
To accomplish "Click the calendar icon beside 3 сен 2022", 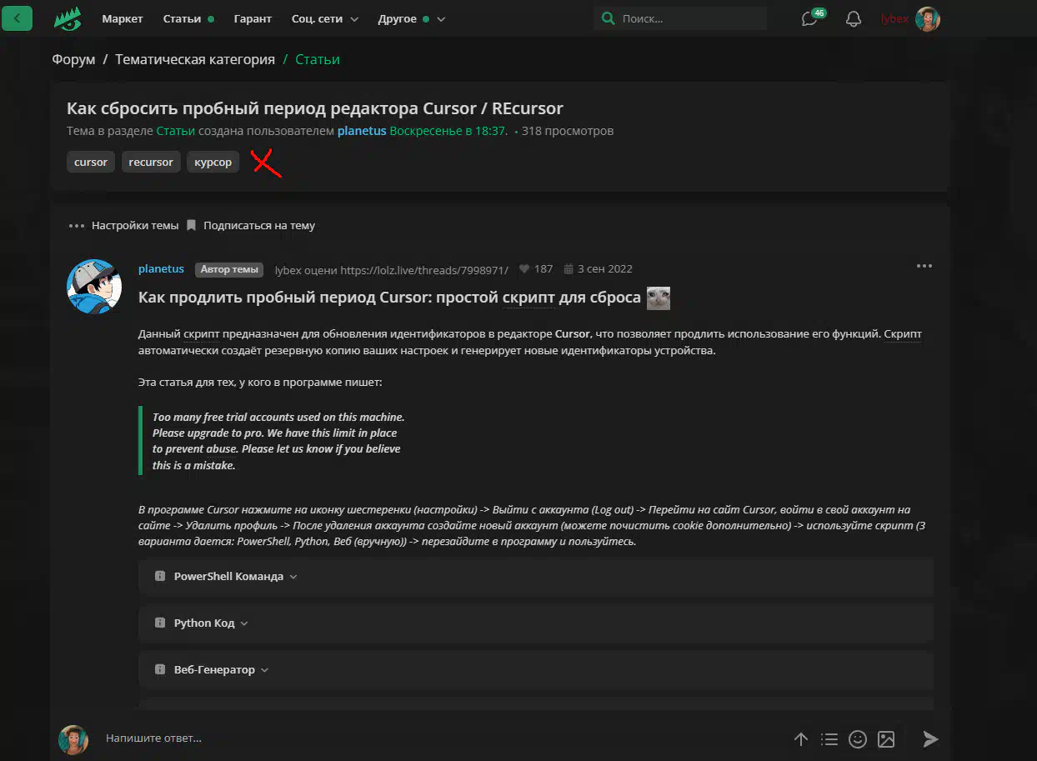I will coord(569,269).
